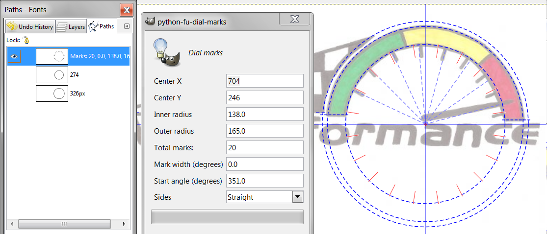This screenshot has height=234, width=547.
Task: Click the Center X input field
Action: [264, 81]
